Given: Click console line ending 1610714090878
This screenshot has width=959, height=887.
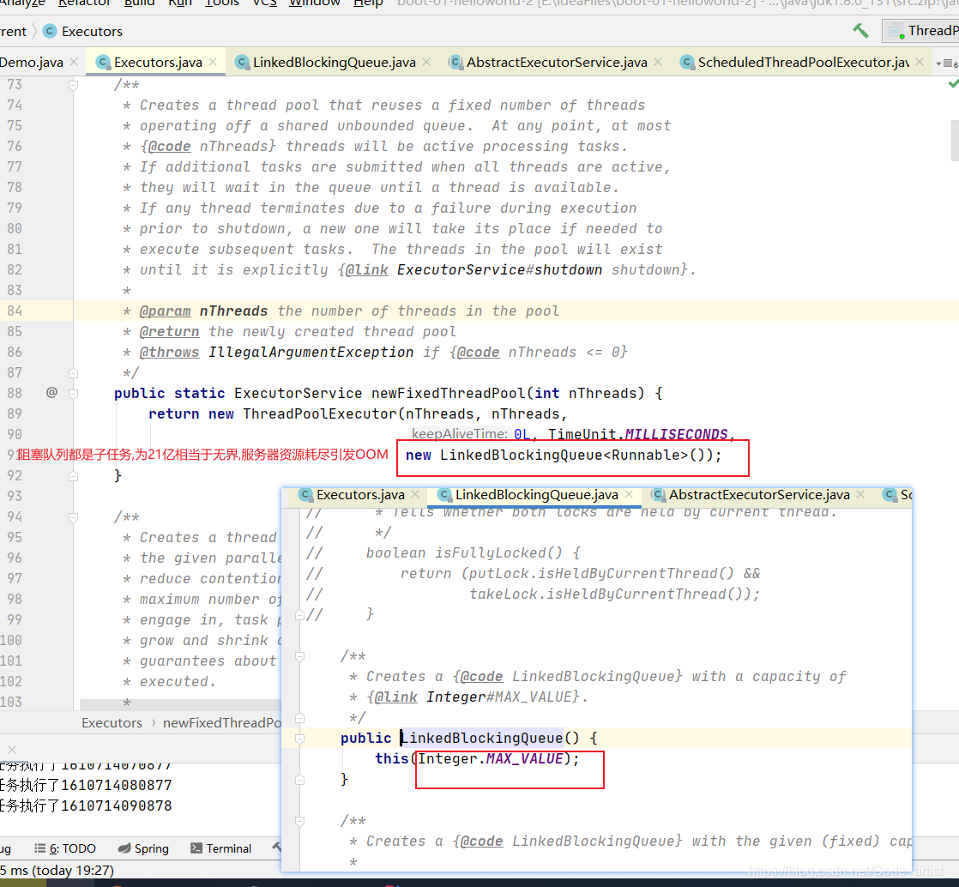Looking at the screenshot, I should click(x=86, y=806).
